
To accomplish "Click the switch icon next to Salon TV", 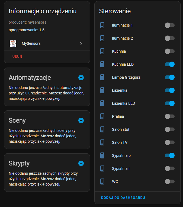I will coord(102,142).
